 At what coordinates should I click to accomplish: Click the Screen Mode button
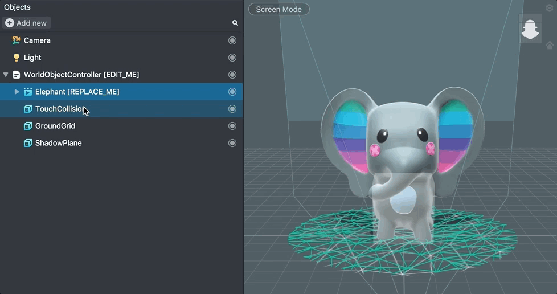coord(278,9)
